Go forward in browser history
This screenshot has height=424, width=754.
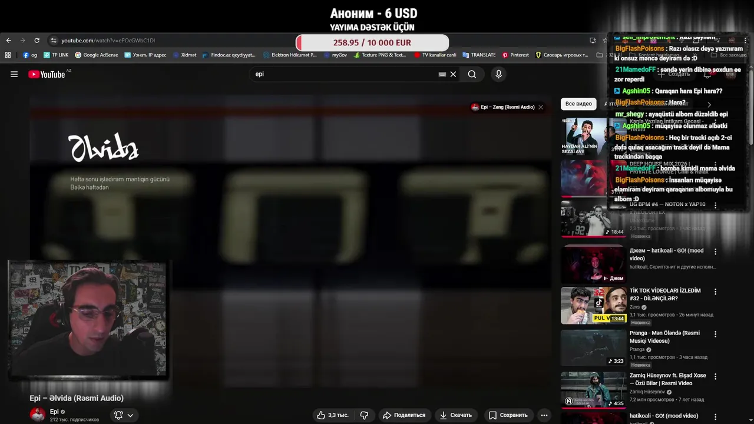click(23, 41)
